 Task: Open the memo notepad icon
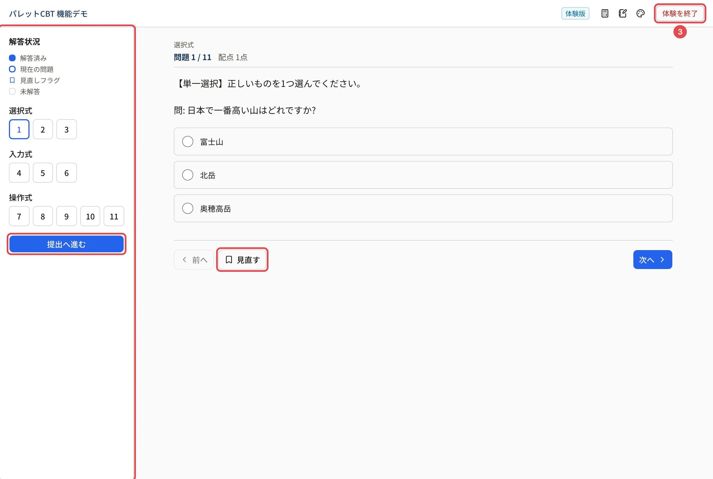click(622, 13)
